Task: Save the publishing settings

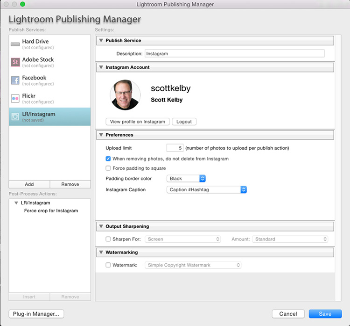Action: (325, 314)
